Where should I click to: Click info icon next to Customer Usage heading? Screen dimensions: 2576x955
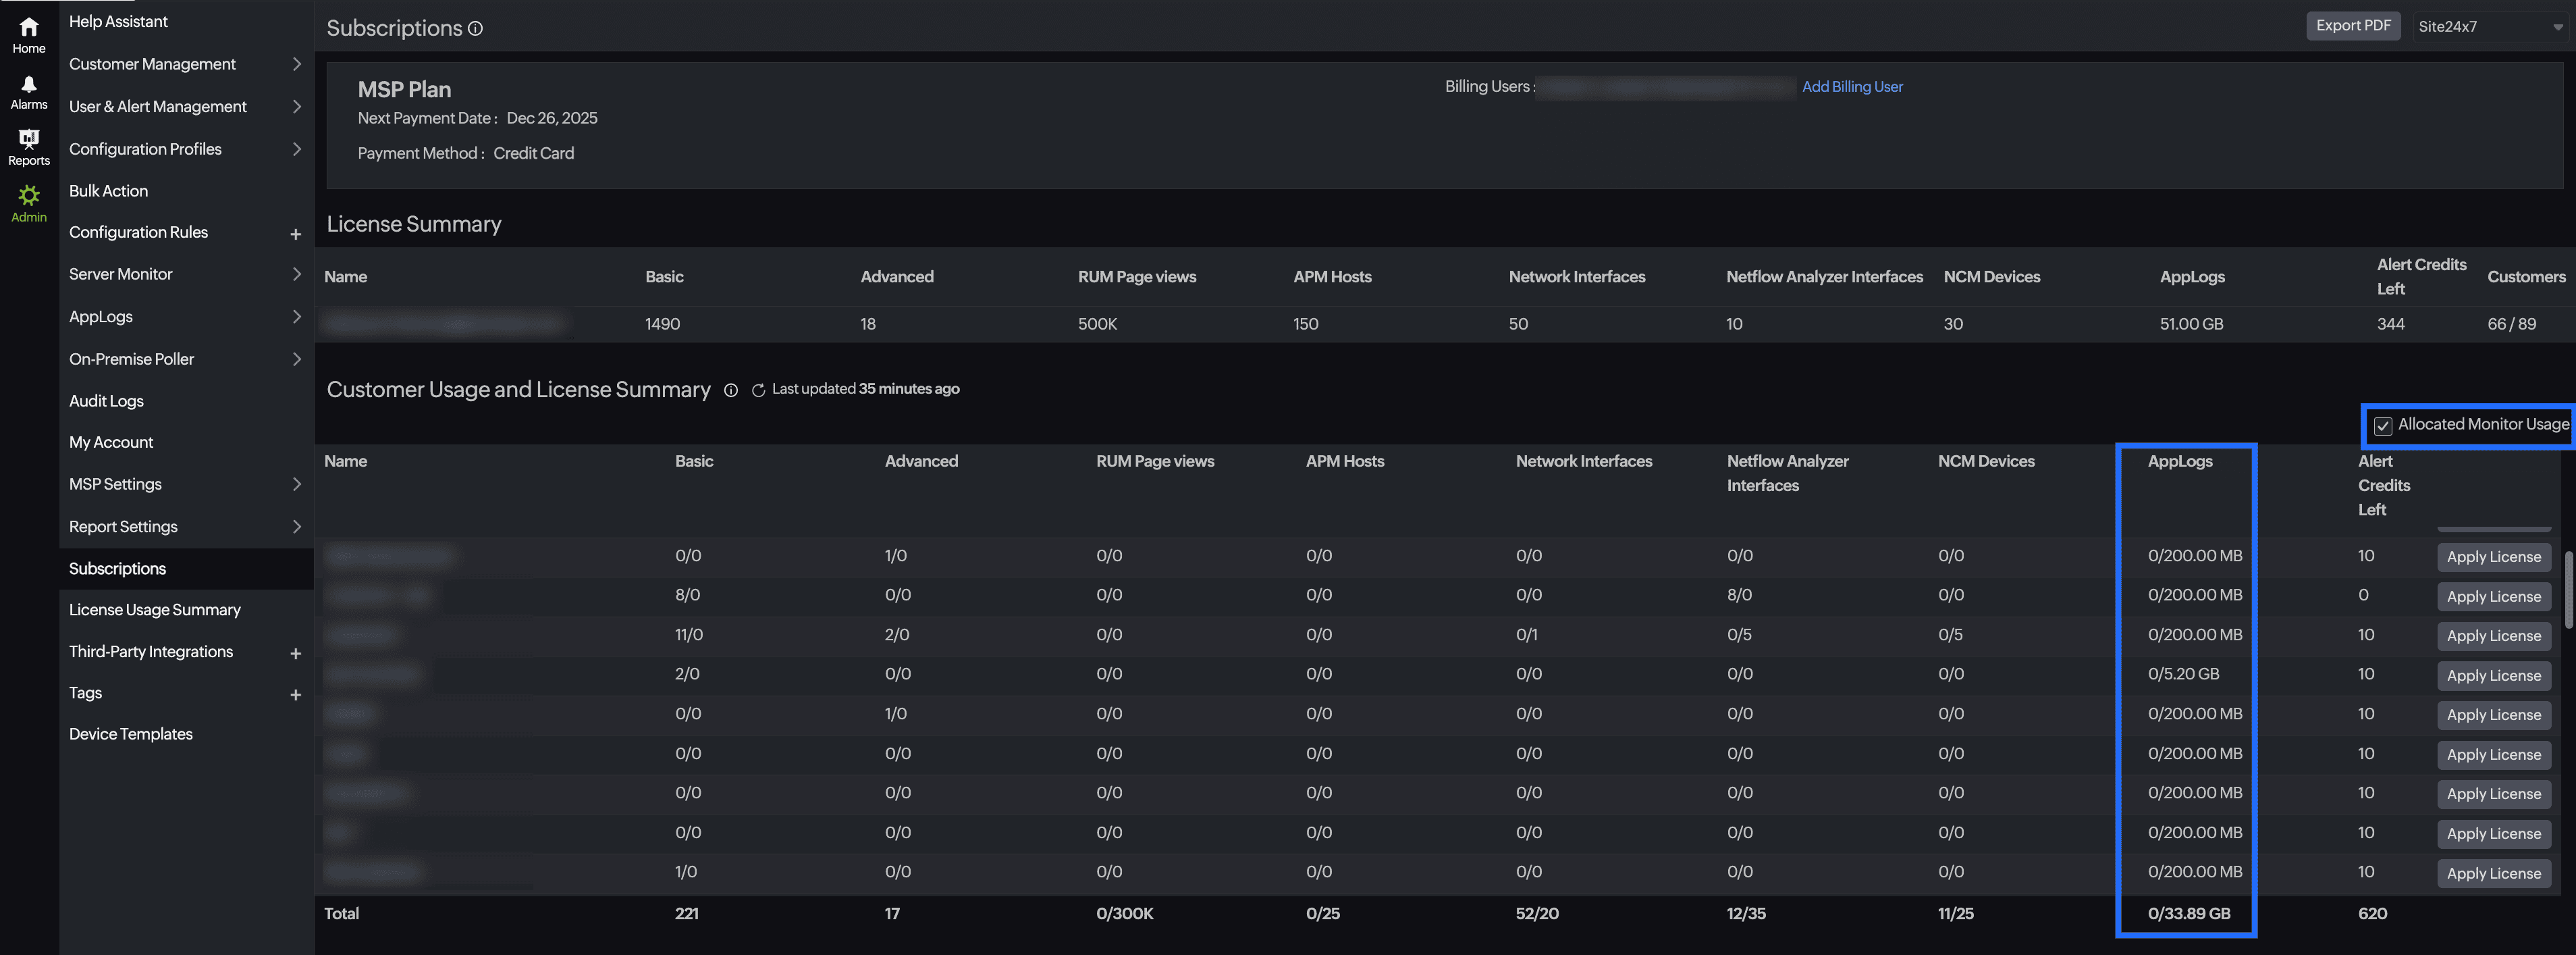point(731,391)
